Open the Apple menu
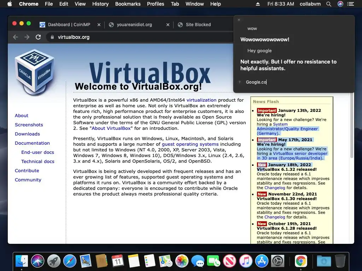 (x=10, y=4)
